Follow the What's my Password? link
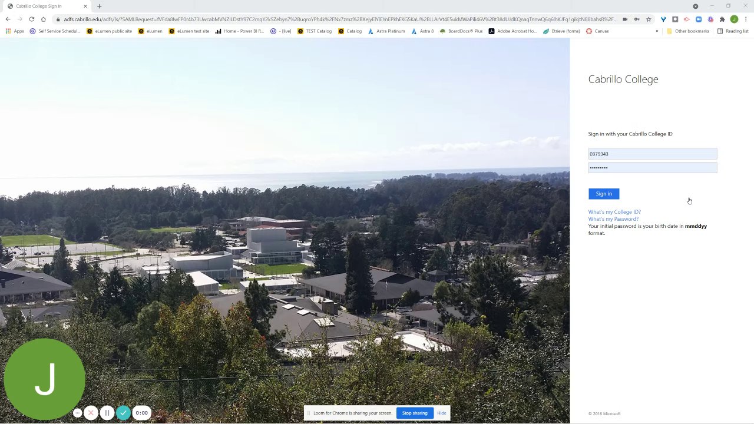754x424 pixels. pos(613,219)
